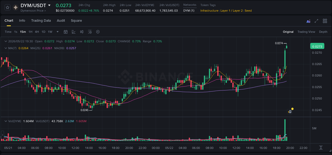Select the 1W interval
332x155 pixels.
pyautogui.click(x=50, y=32)
